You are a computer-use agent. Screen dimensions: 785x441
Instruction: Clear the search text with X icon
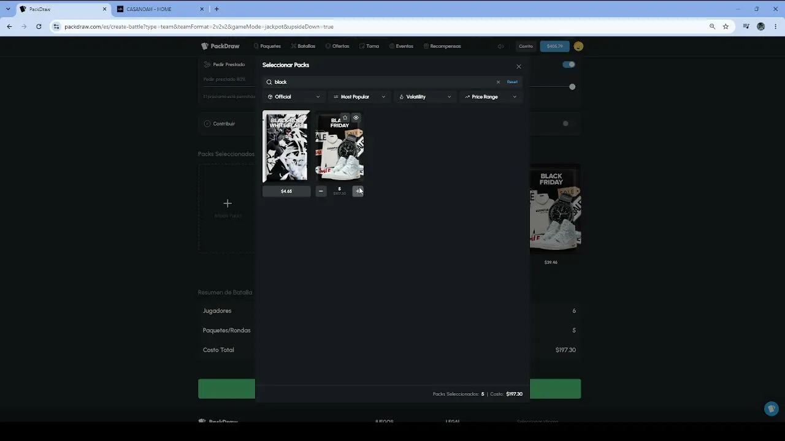(x=498, y=82)
